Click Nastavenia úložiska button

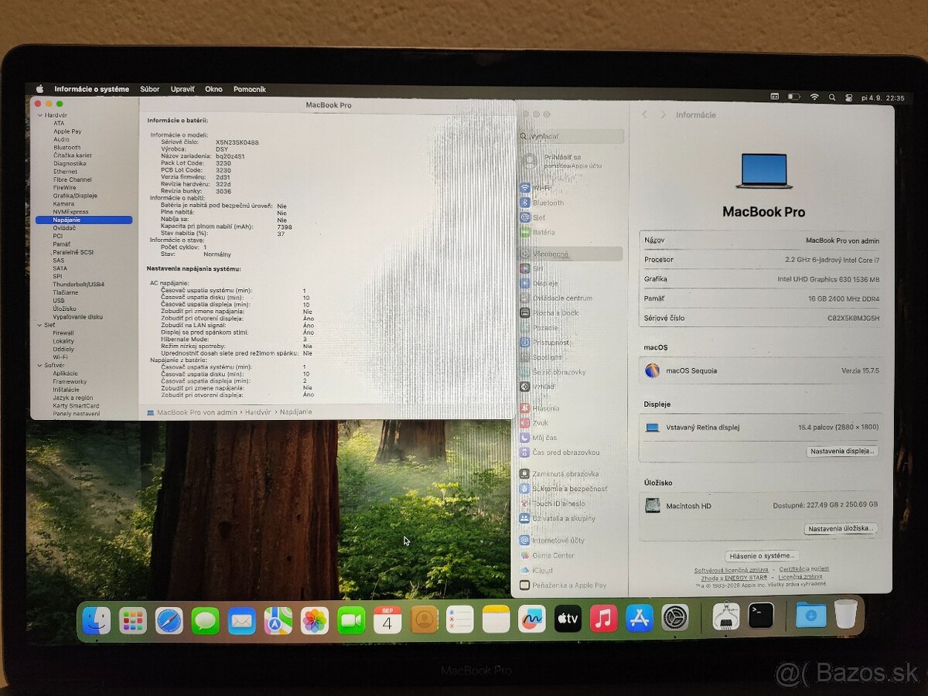point(841,529)
